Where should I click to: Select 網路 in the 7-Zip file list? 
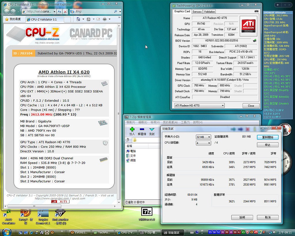tap(131, 160)
